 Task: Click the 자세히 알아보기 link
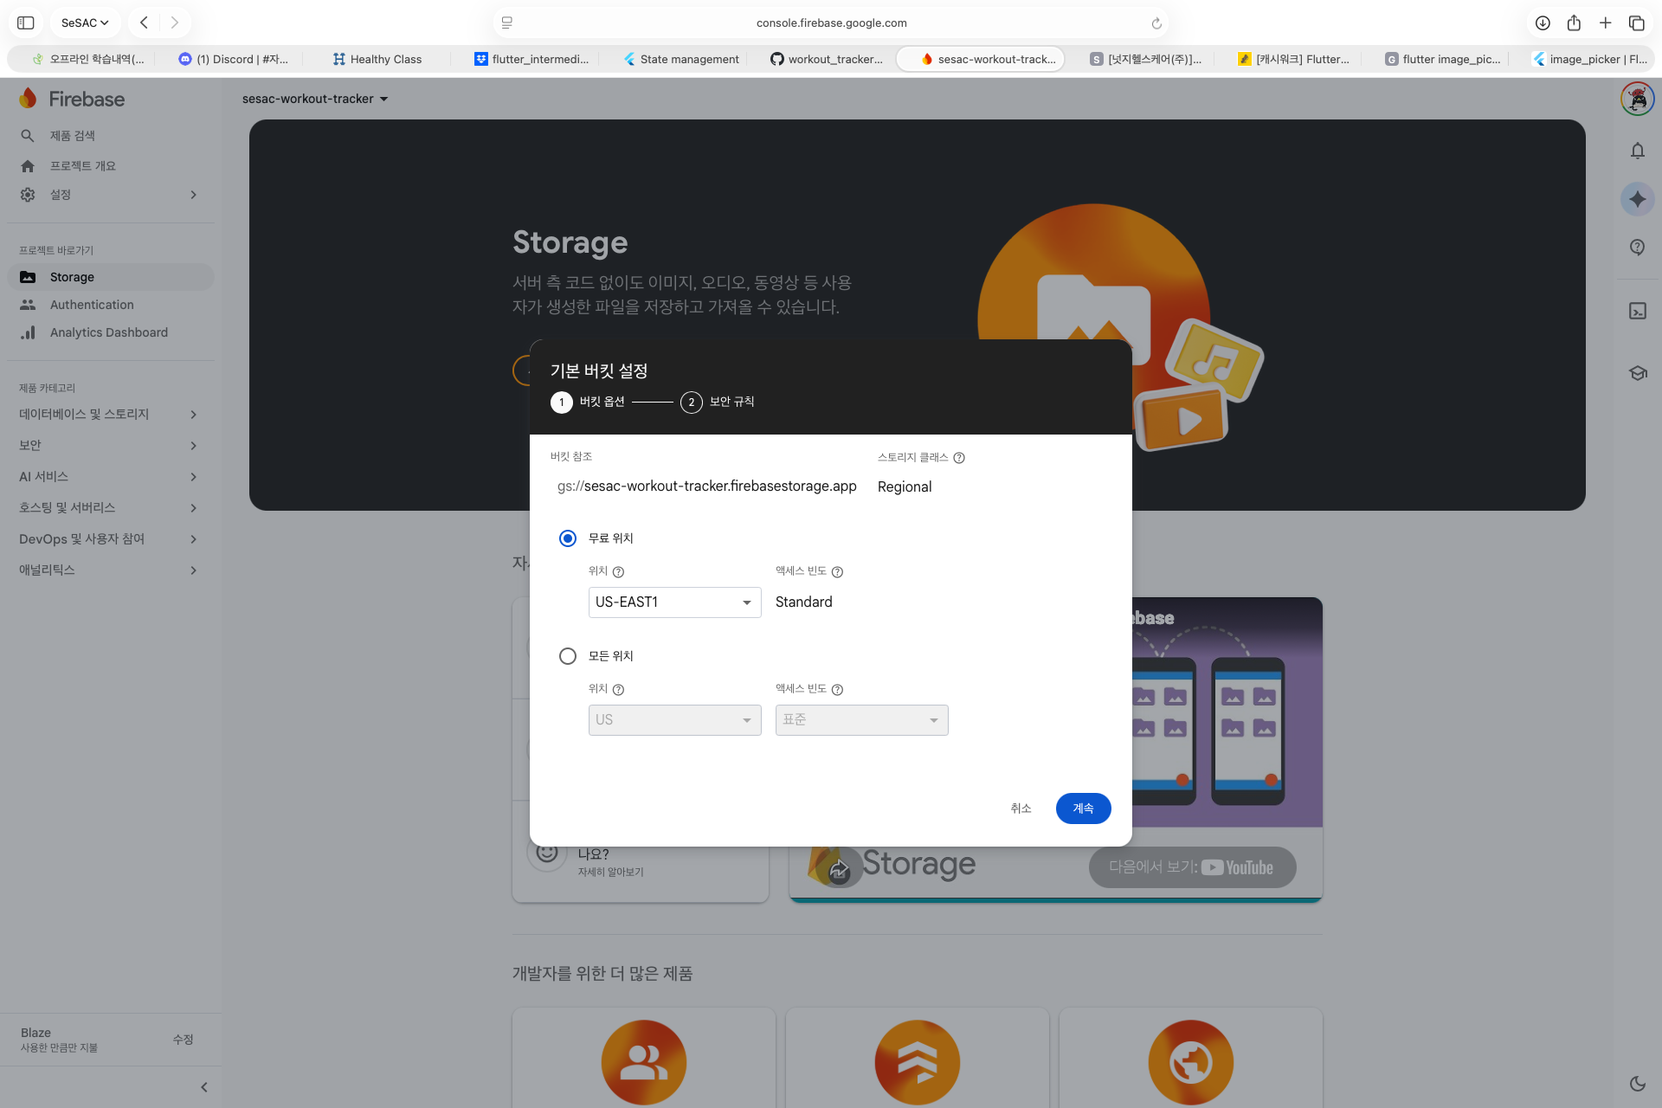coord(610,873)
